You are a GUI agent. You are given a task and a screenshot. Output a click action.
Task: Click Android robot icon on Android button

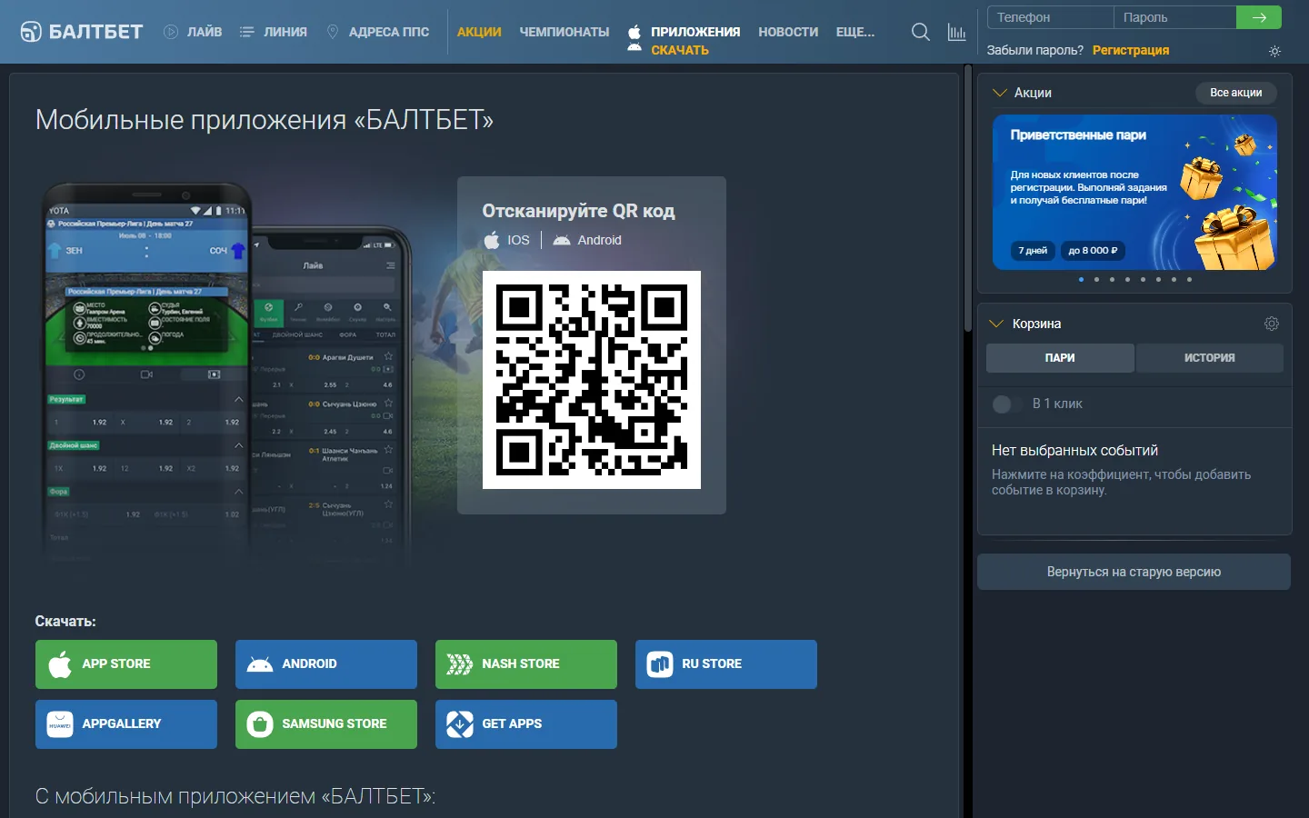(260, 664)
